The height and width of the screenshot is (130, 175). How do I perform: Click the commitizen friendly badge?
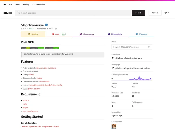pyautogui.click(x=52, y=48)
